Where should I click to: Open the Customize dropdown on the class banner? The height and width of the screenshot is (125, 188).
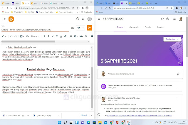tap(172, 39)
